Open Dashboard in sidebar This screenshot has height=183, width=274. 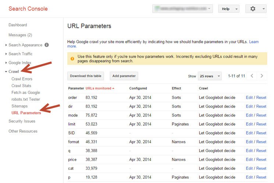click(18, 25)
